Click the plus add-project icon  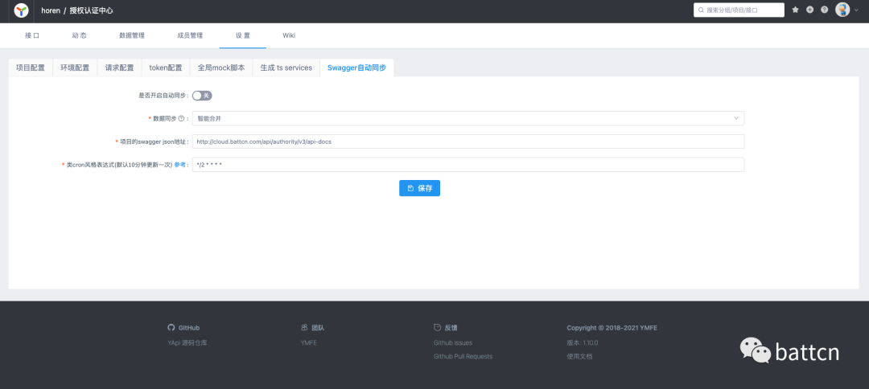pos(809,10)
